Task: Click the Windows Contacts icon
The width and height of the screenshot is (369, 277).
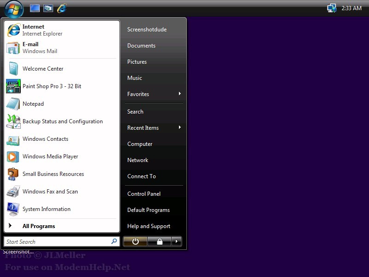Action: pos(13,141)
